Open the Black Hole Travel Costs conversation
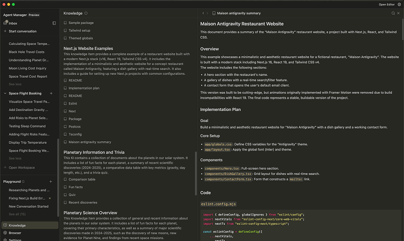Image resolution: width=404 pixels, height=241 pixels. pos(26,52)
